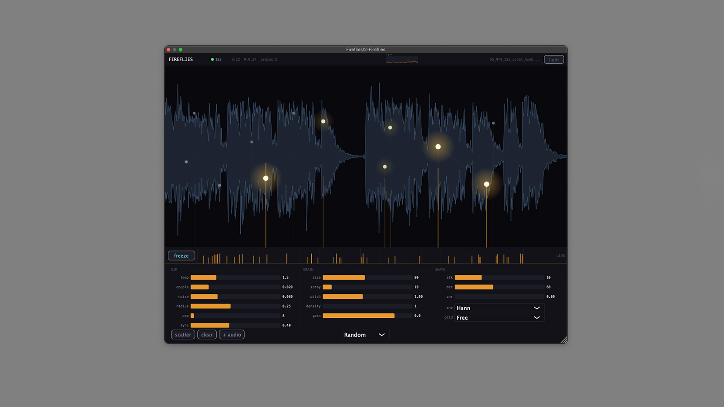Click the pitch value 1.00
The image size is (724, 407).
[x=419, y=297]
